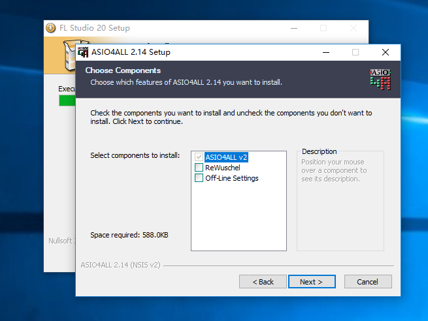The height and width of the screenshot is (321, 428).
Task: Close the ASIO4ALL 2.14 Setup window
Action: point(386,52)
